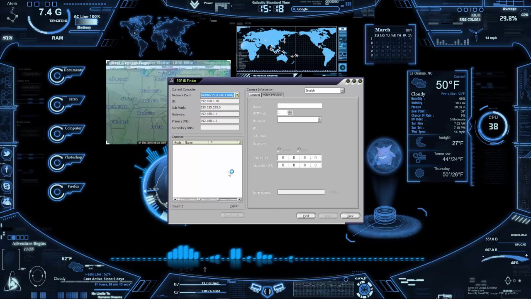Click the empty Secondary DNS field on left
Screen dimensions: 531x299
click(x=219, y=128)
